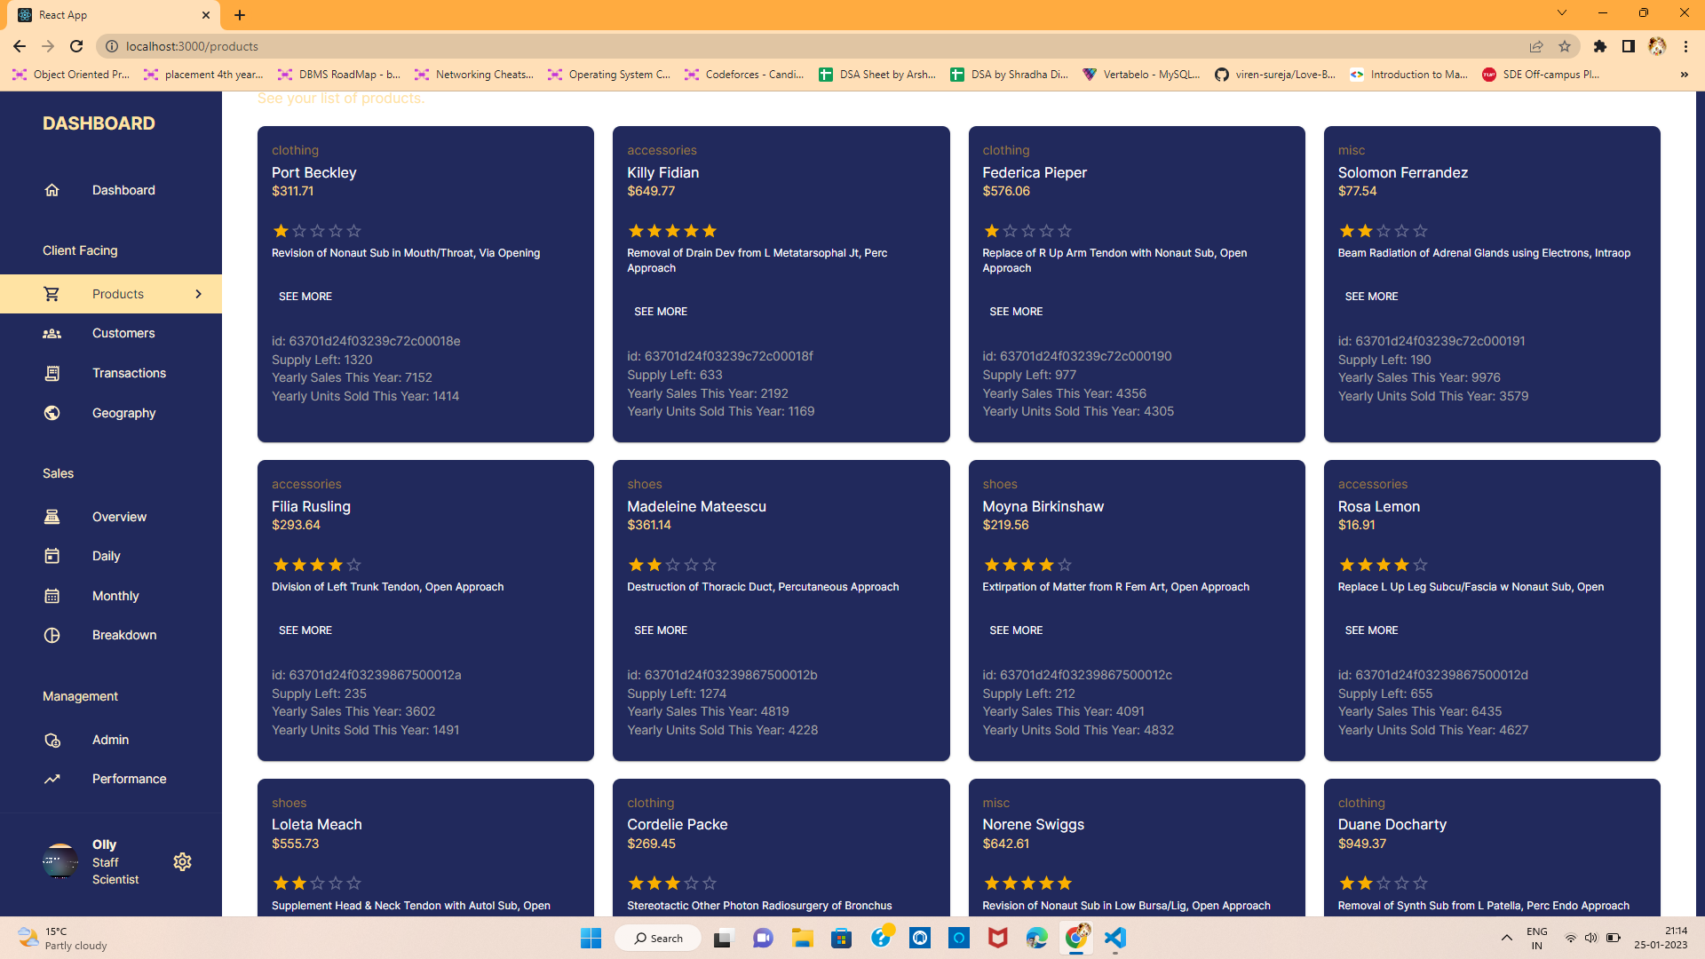
Task: Click SEE MORE on the Solomon Ferrandez card
Action: tap(1370, 296)
